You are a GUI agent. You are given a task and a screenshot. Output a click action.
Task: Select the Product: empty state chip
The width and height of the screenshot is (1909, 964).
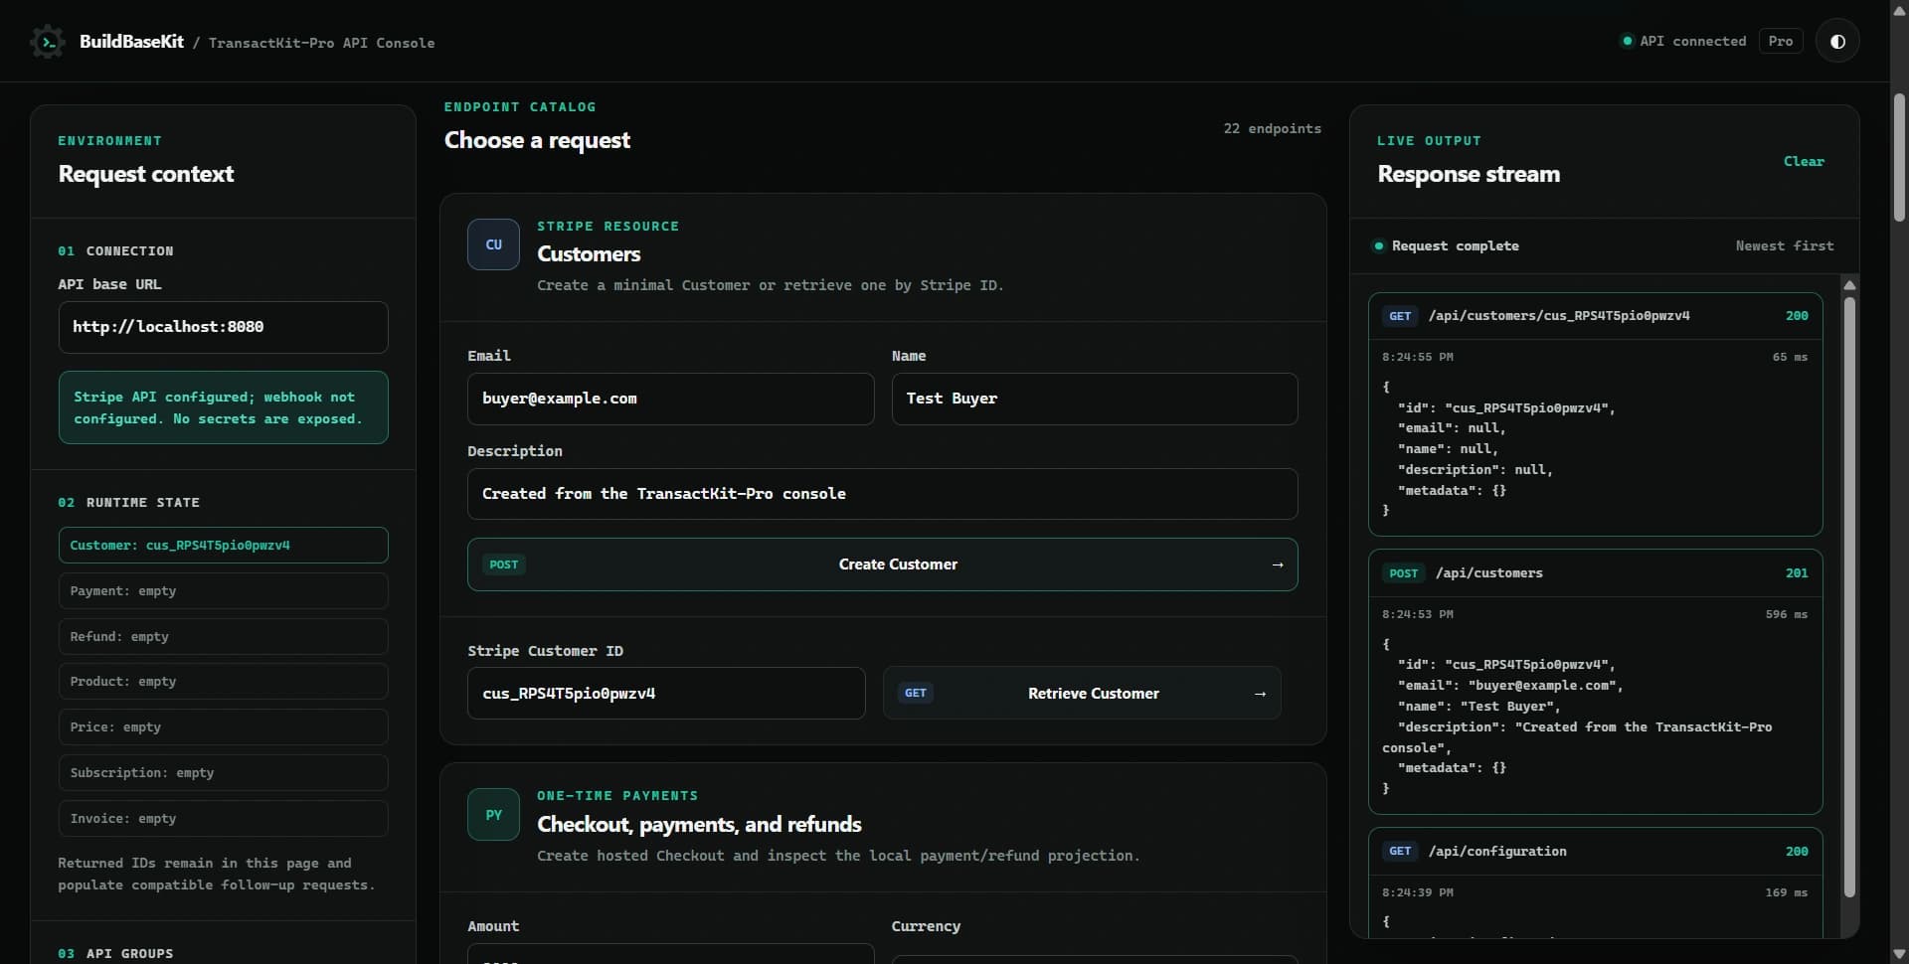tap(223, 682)
